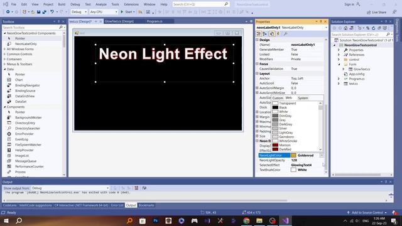Open Live Share from toolbar

[x=376, y=13]
